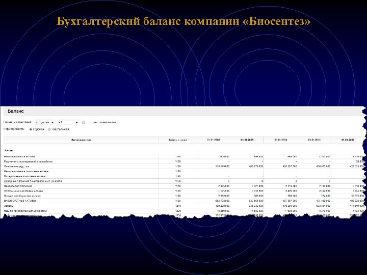
Task: Click the 01.01.2008 column header
Action: pos(214,140)
